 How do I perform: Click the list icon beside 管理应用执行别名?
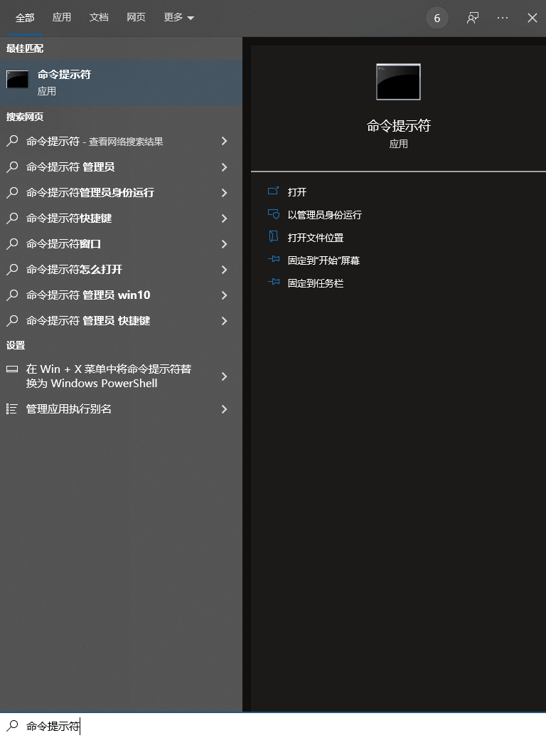(x=12, y=408)
